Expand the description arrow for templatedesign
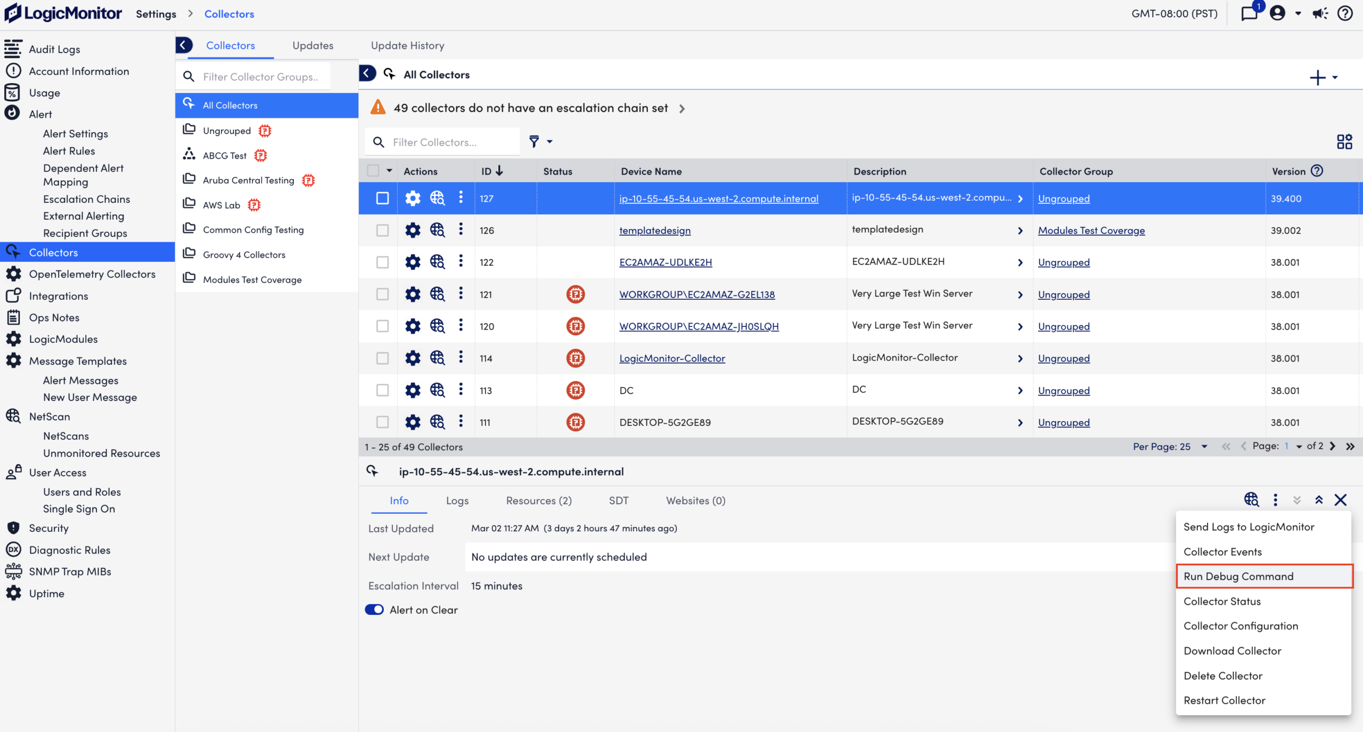 1020,231
